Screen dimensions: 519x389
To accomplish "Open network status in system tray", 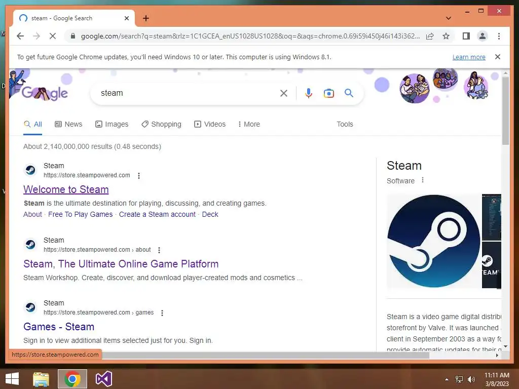I will click(x=459, y=379).
